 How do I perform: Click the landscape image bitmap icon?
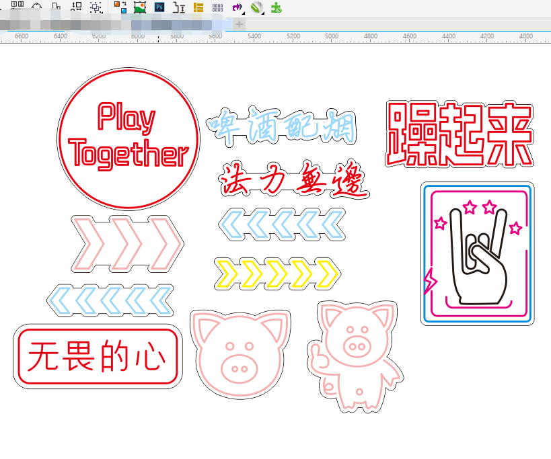pyautogui.click(x=140, y=7)
